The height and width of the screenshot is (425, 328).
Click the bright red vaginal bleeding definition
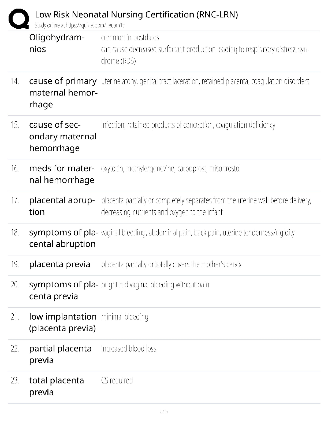[155, 285]
